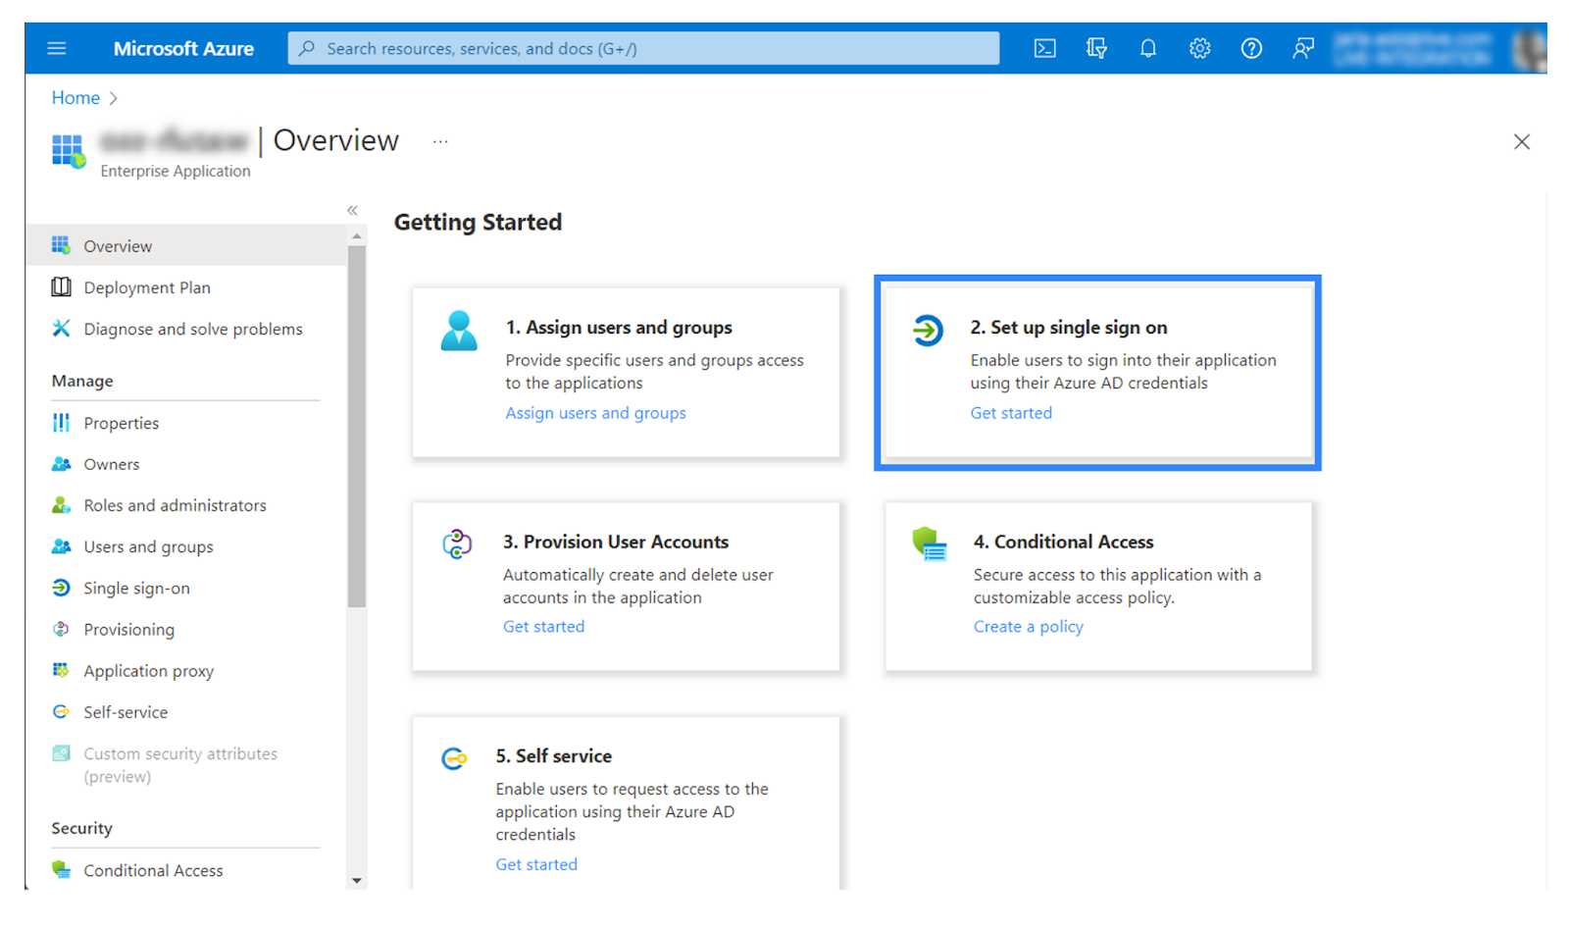Click the Provision User Accounts card icon
Viewport: 1569px width, 930px height.
457,543
